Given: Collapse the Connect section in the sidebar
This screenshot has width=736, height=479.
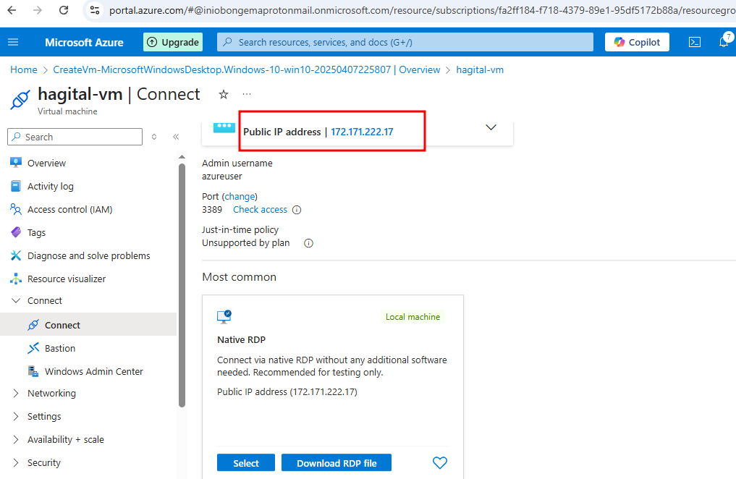Looking at the screenshot, I should coord(16,301).
